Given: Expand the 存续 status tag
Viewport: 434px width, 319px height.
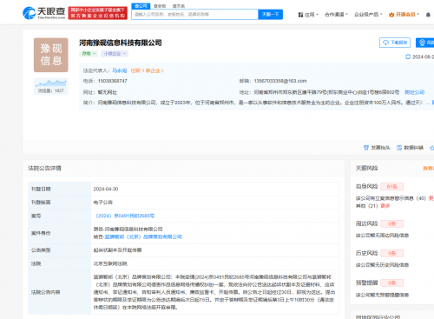Looking at the screenshot, I should (89, 54).
